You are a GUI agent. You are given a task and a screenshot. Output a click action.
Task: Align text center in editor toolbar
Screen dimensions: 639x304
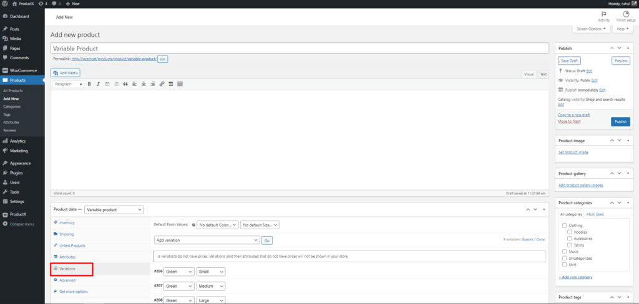(x=144, y=84)
